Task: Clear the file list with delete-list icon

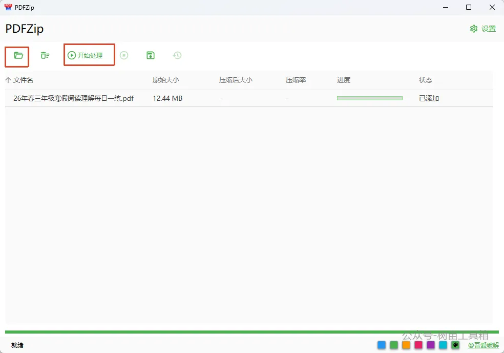Action: click(x=45, y=56)
